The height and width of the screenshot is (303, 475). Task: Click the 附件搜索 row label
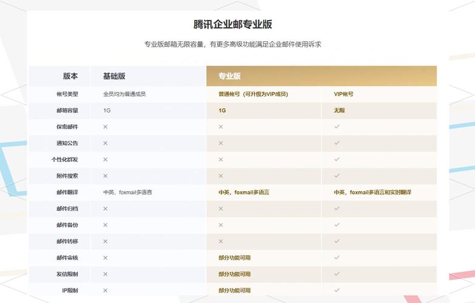tap(67, 176)
